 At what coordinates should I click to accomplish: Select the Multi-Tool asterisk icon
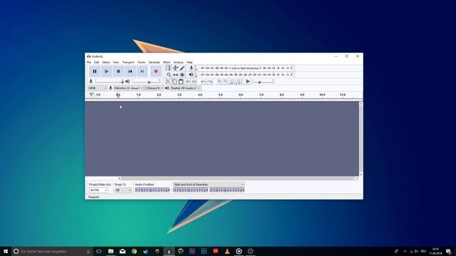click(x=182, y=75)
